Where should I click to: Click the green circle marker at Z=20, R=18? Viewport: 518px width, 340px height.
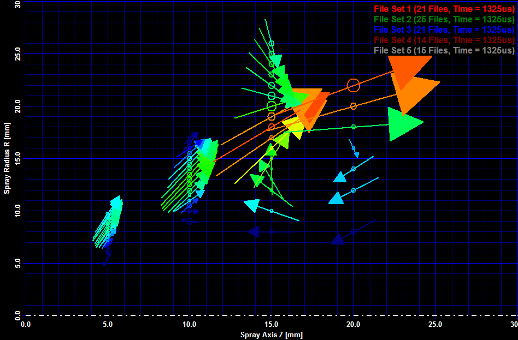click(354, 127)
